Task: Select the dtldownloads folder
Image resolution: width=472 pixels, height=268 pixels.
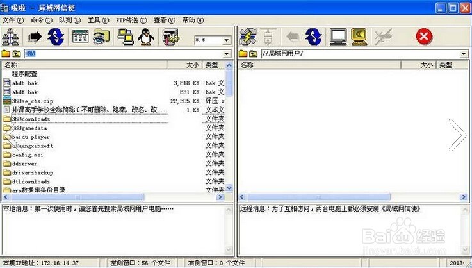Action: point(31,181)
